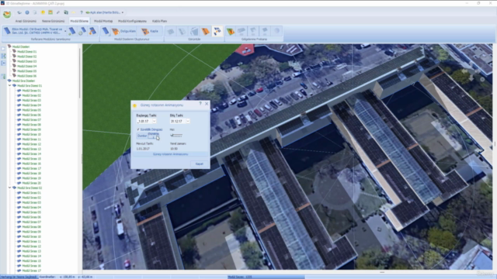Switch to the Modül Montajı tab
This screenshot has width=497, height=279.
tap(103, 21)
